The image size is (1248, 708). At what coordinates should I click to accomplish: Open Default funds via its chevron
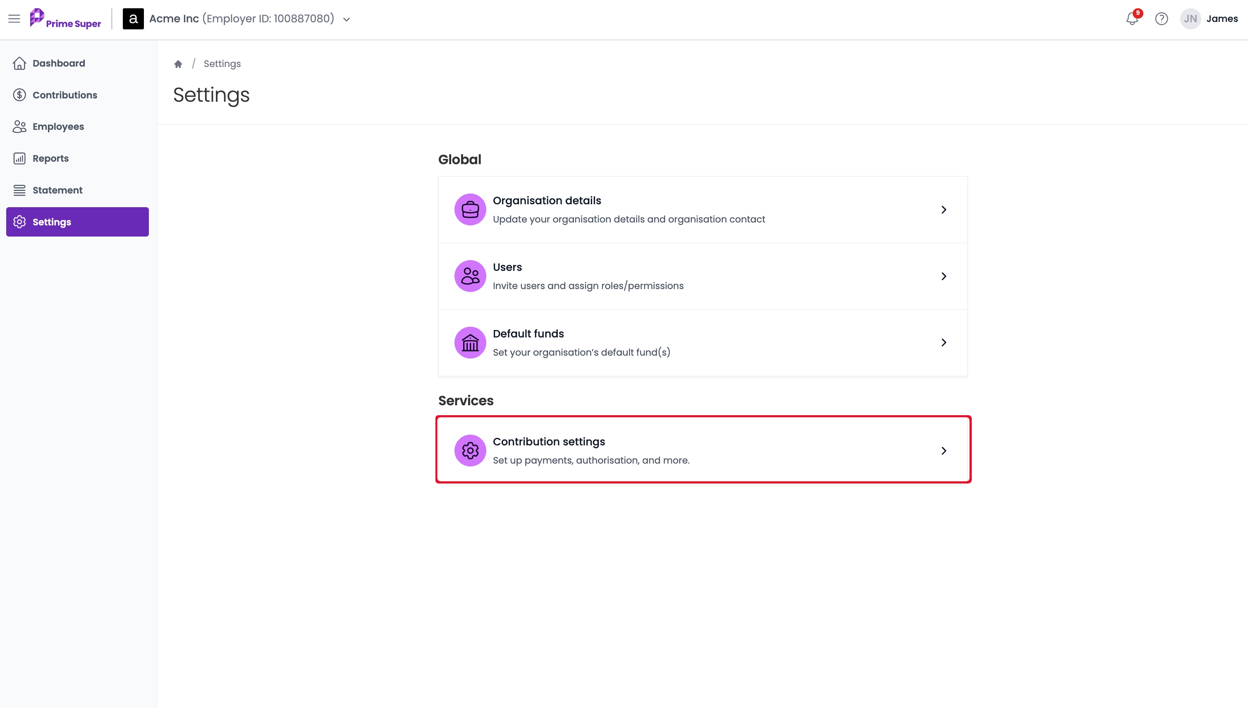tap(944, 342)
